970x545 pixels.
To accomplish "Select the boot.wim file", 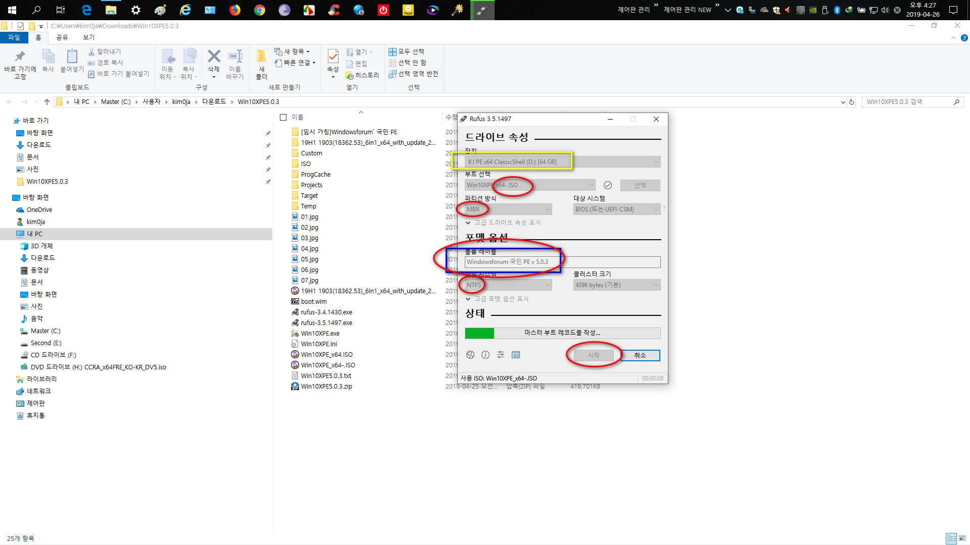I will pyautogui.click(x=314, y=302).
